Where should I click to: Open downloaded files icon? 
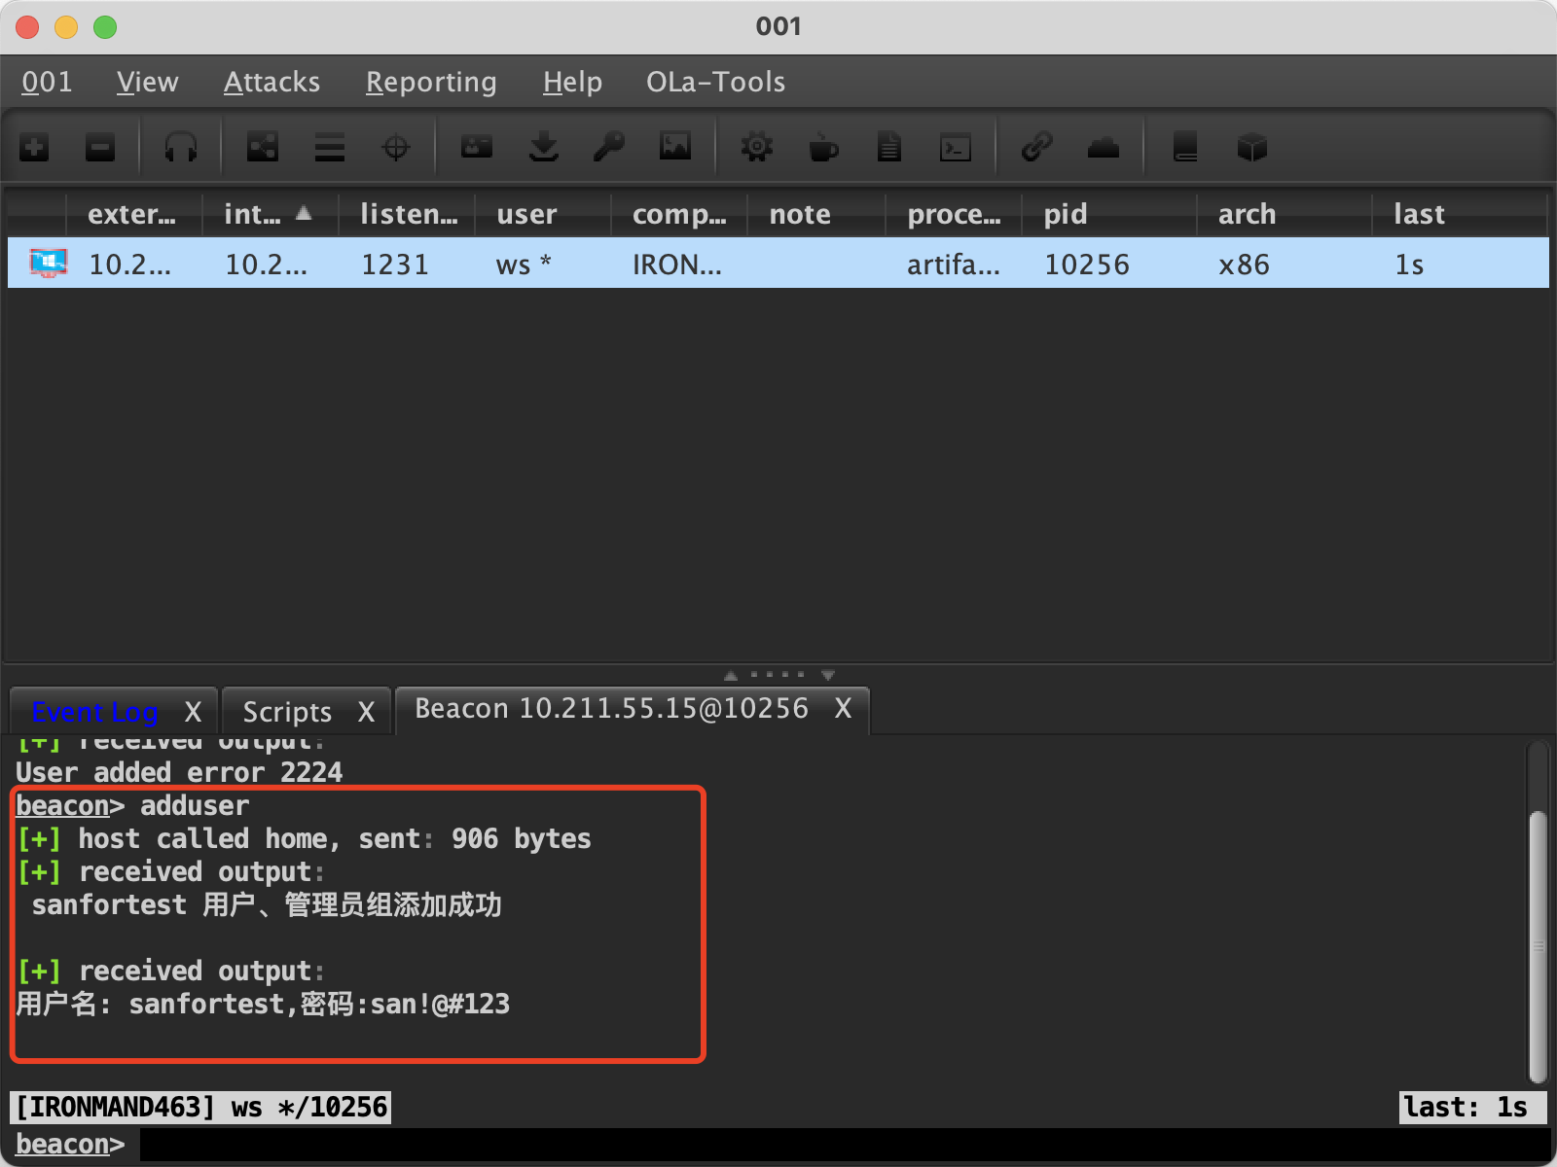point(544,148)
